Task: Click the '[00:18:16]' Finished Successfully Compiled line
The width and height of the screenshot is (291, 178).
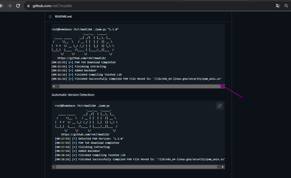Action: [140, 159]
